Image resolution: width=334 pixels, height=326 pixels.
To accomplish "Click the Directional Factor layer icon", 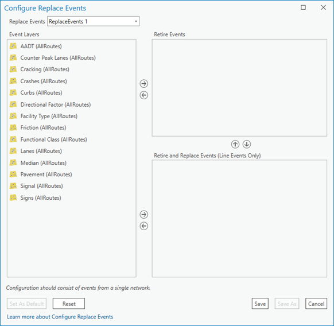I will (13, 104).
